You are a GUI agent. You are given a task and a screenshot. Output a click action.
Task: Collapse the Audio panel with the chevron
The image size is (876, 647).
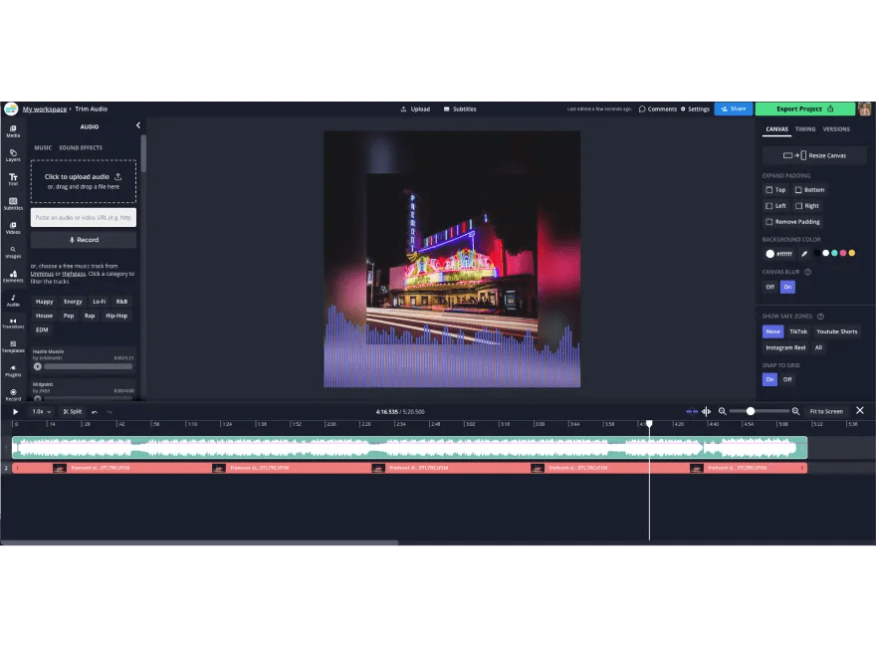tap(138, 125)
